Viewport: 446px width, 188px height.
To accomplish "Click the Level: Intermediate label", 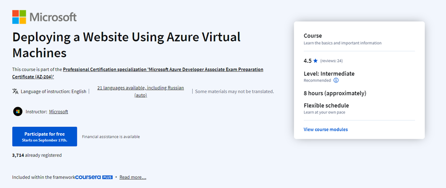I will pyautogui.click(x=329, y=74).
